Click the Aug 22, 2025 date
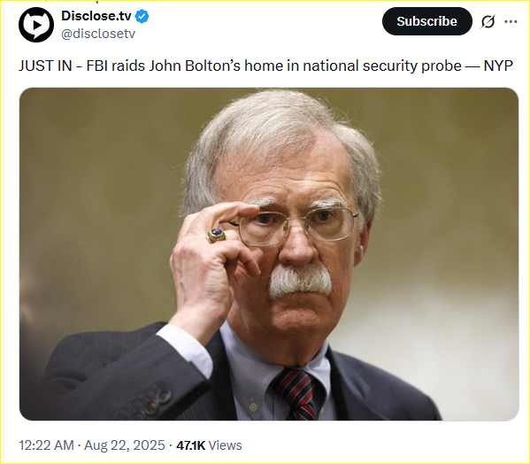The image size is (530, 464). pos(125,445)
